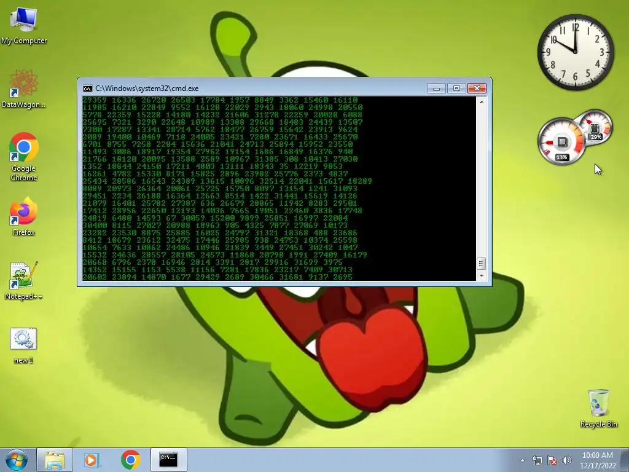Launch Google Chrome from the desktop
Viewport: 629px width, 472px height.
pyautogui.click(x=24, y=157)
